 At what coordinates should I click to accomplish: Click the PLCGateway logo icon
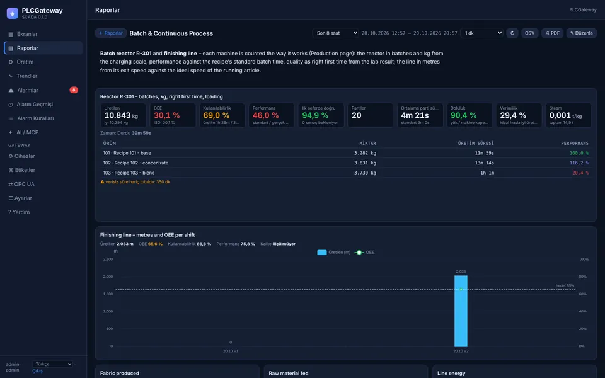[x=13, y=13]
